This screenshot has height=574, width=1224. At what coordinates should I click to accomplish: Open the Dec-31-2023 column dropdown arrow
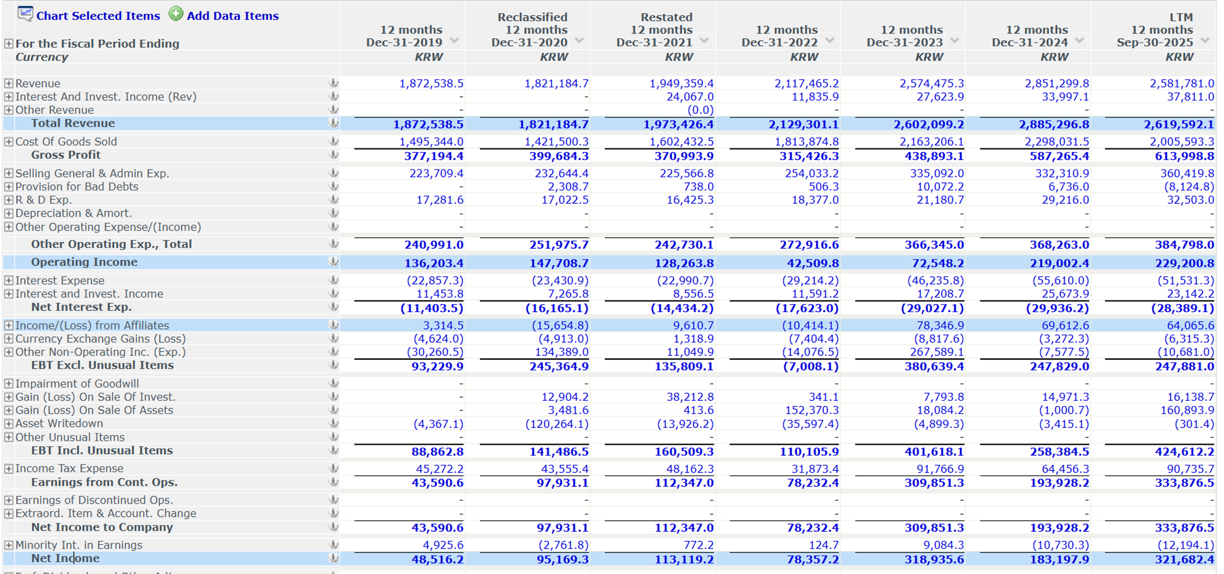[x=955, y=41]
